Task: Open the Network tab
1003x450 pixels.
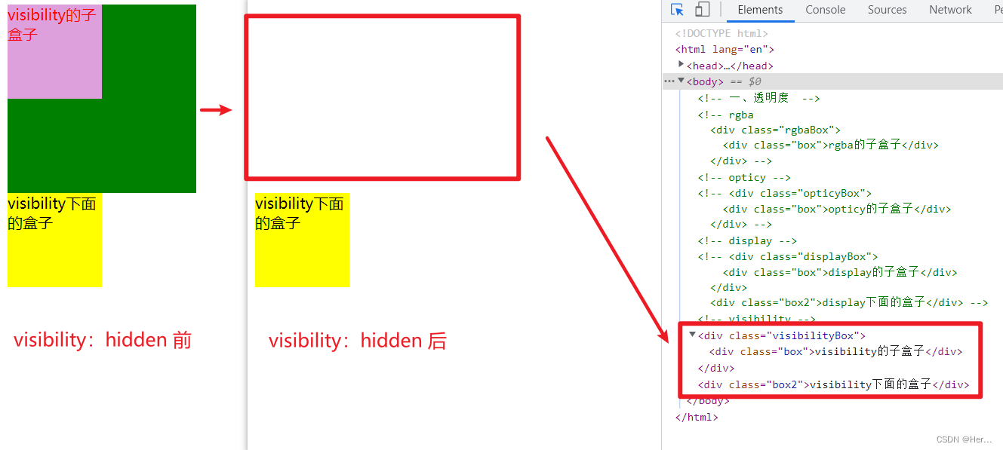Action: coord(950,10)
